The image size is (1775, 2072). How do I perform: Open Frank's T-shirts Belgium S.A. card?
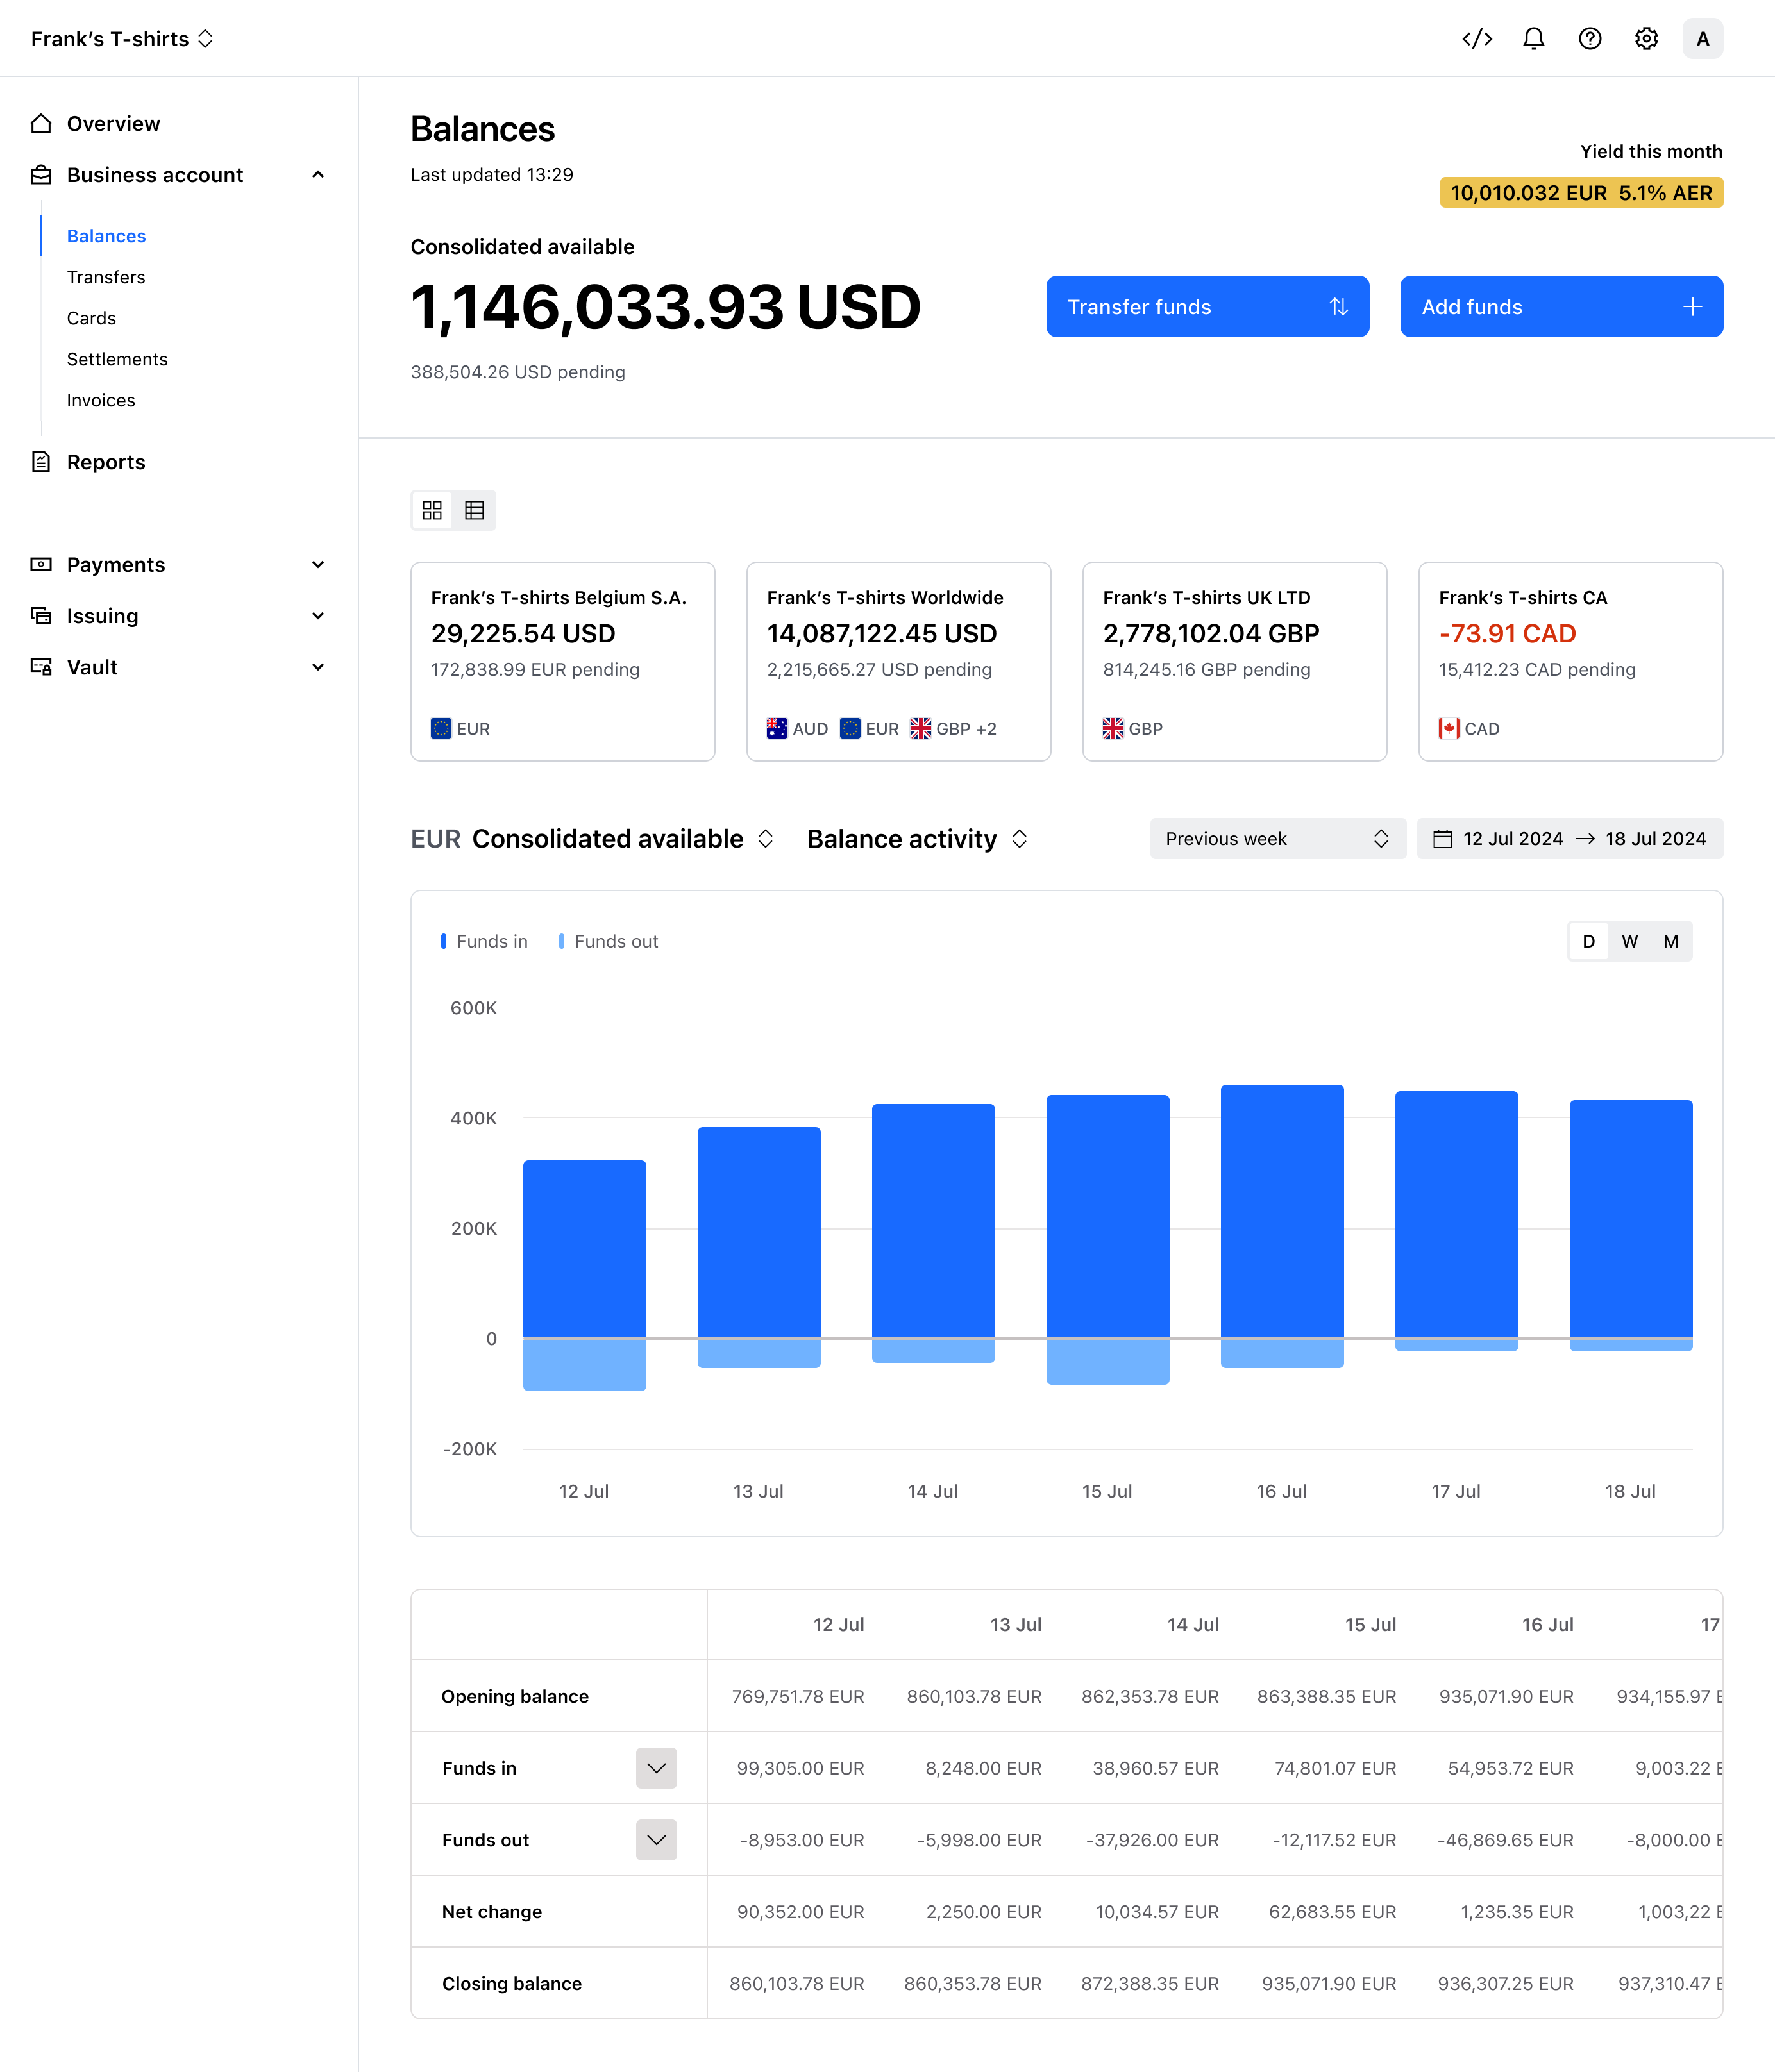(562, 661)
